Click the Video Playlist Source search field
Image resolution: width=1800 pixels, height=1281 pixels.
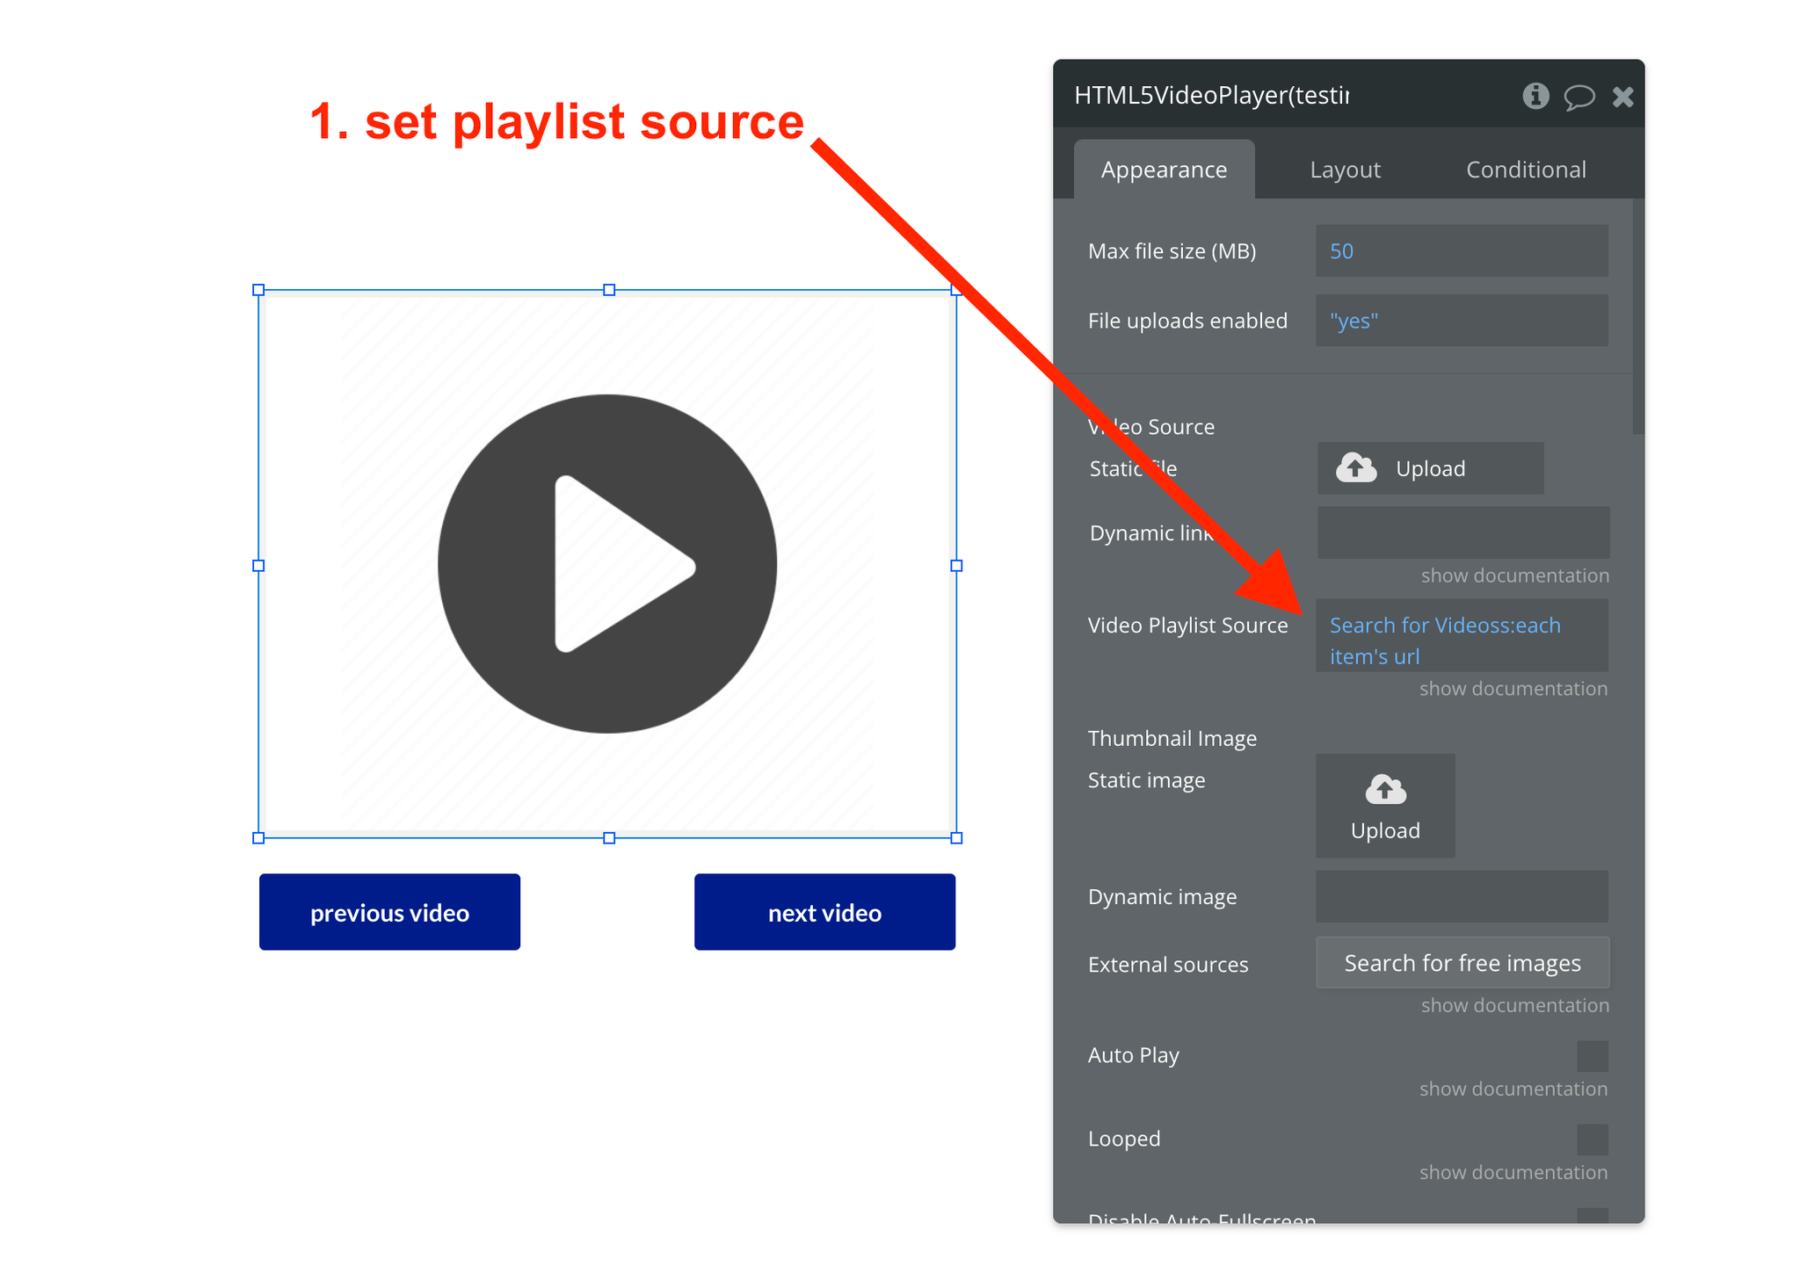pyautogui.click(x=1462, y=642)
